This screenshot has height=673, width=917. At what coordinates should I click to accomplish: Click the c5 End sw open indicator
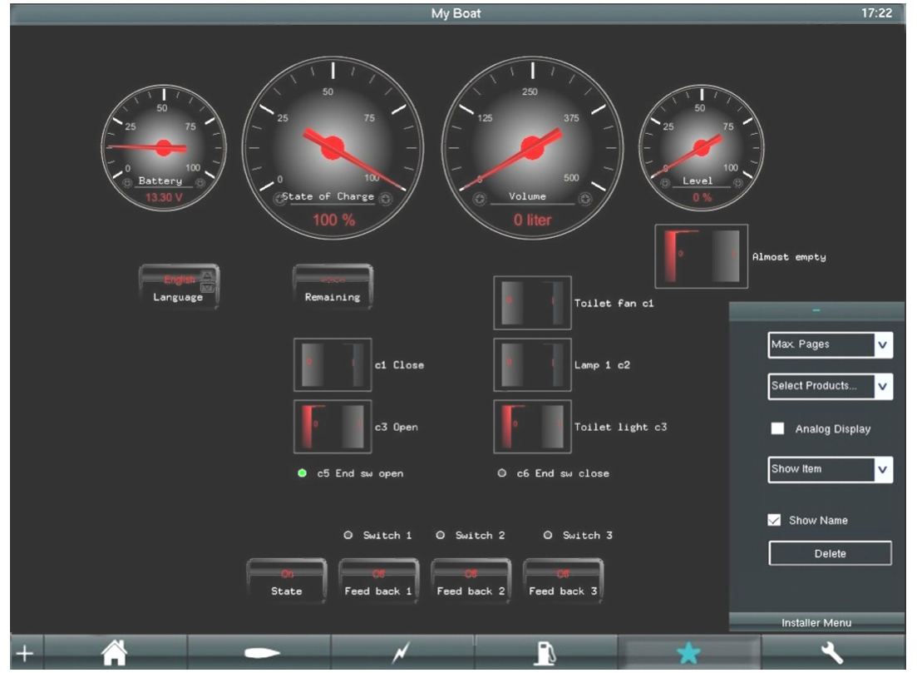pos(302,473)
